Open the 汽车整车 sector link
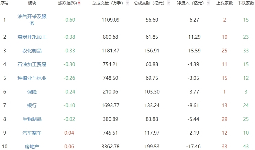 click(32, 133)
